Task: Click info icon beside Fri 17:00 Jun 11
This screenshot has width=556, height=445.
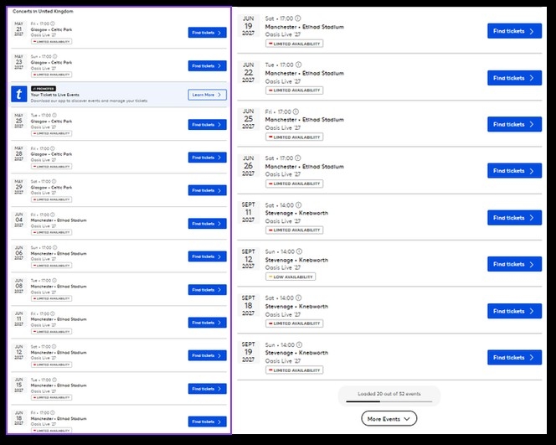Action: tap(53, 313)
